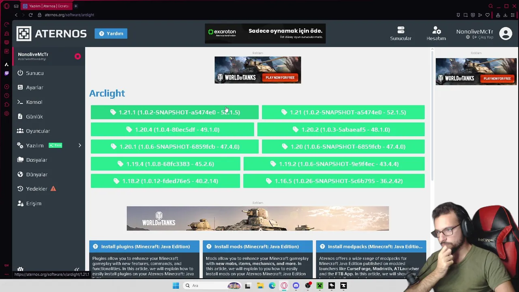Screen dimensions: 519x292
Task: Click the heart favorites icon in browser toolbar
Action: click(487, 15)
